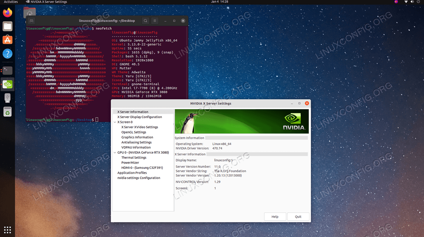Click the Help button
424x237 pixels.
[275, 217]
